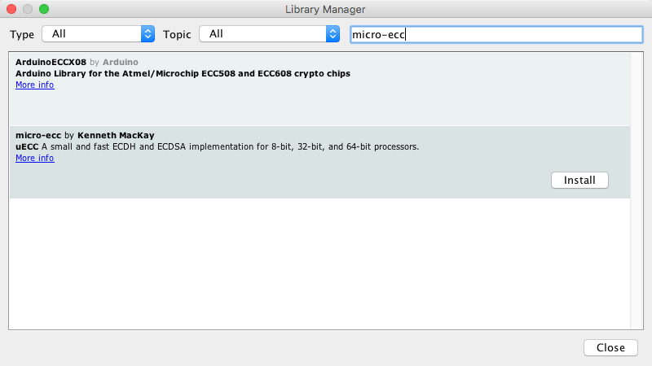
Task: Click the ArduinoECCX08 crypto chips description
Action: click(183, 73)
